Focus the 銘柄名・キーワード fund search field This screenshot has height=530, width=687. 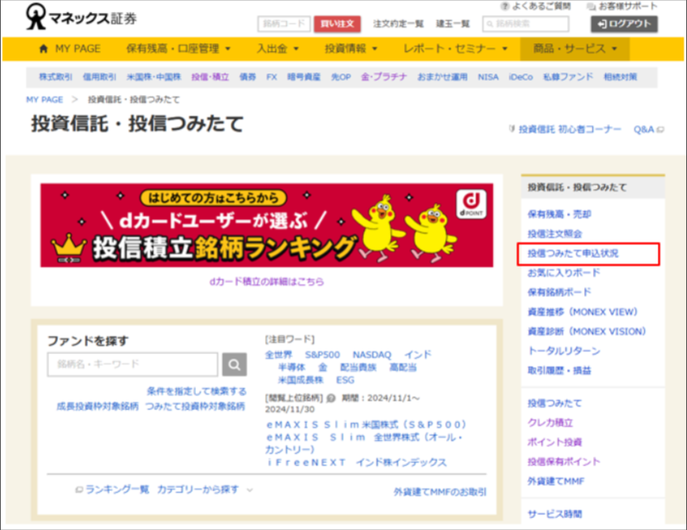132,364
